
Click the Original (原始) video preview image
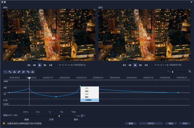pos(49,35)
